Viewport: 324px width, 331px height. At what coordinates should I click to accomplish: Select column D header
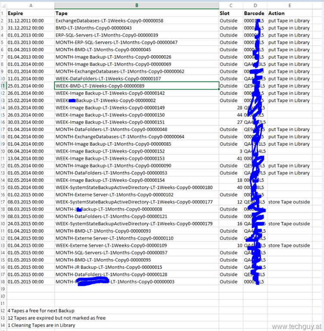coord(255,6)
